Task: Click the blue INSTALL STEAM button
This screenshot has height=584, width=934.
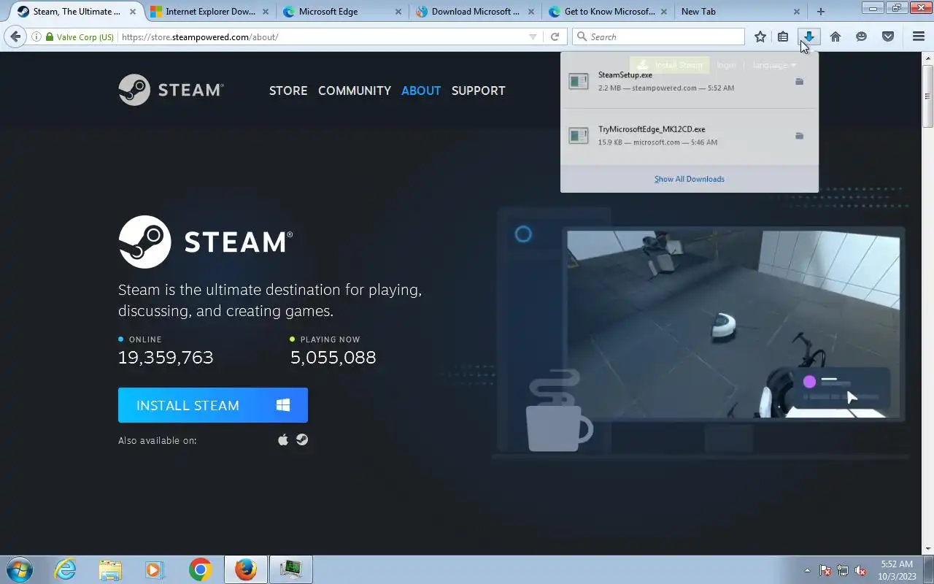Action: click(x=213, y=405)
